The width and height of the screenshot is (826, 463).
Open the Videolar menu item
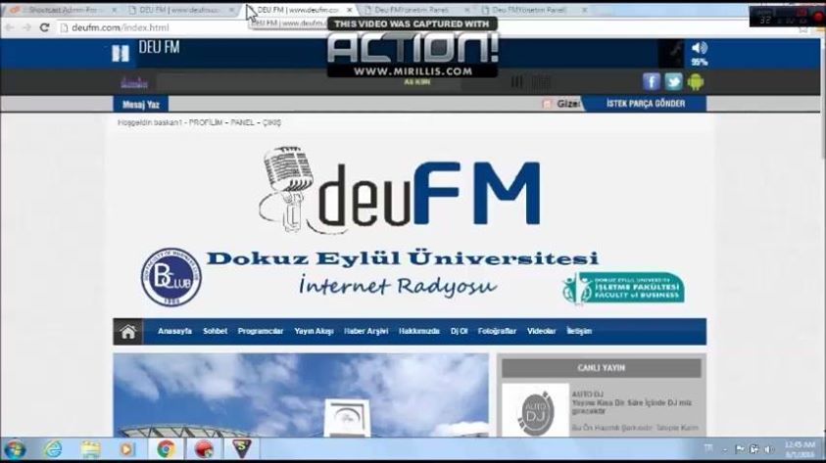point(542,332)
